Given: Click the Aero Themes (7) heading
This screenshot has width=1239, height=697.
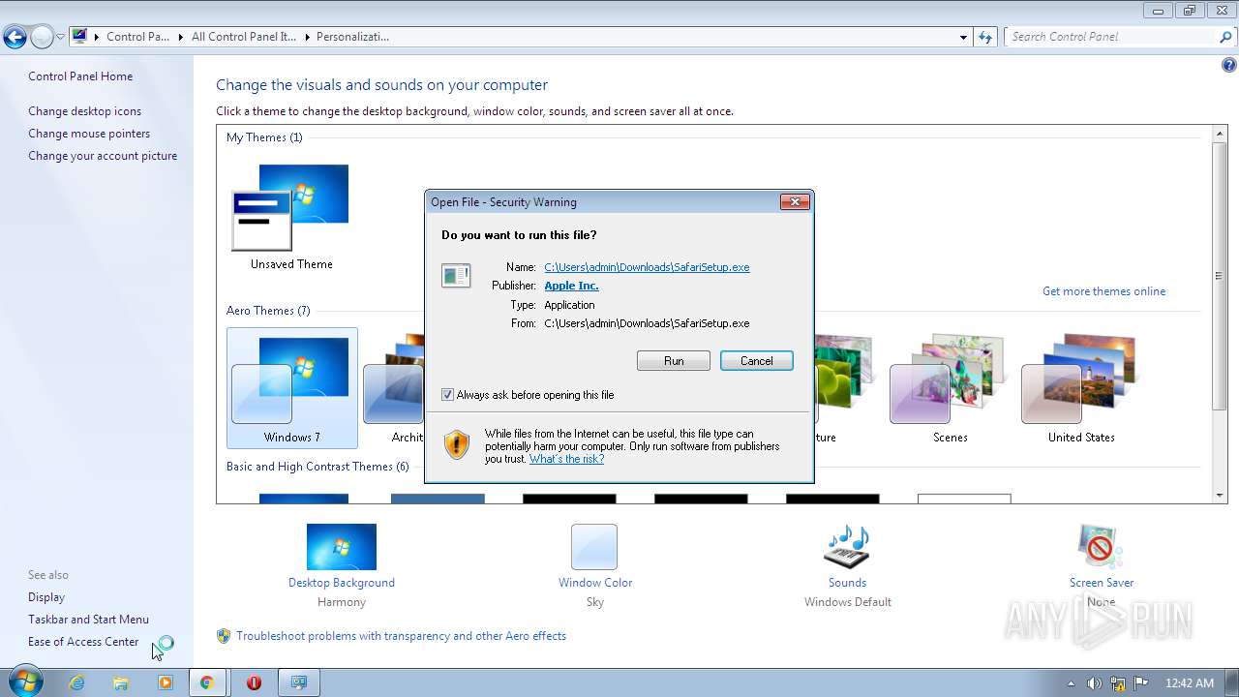Looking at the screenshot, I should (268, 311).
